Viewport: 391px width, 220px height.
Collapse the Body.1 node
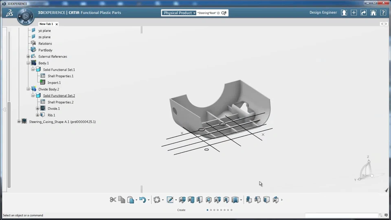(x=28, y=63)
